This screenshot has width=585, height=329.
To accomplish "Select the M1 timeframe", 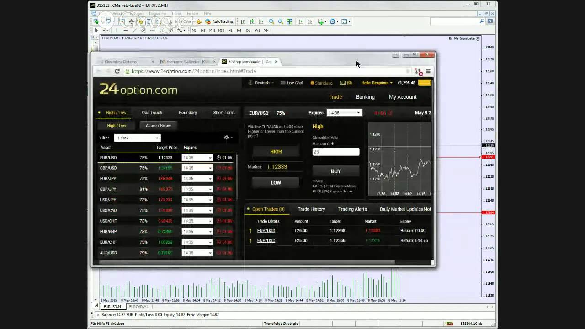I will 194,30.
